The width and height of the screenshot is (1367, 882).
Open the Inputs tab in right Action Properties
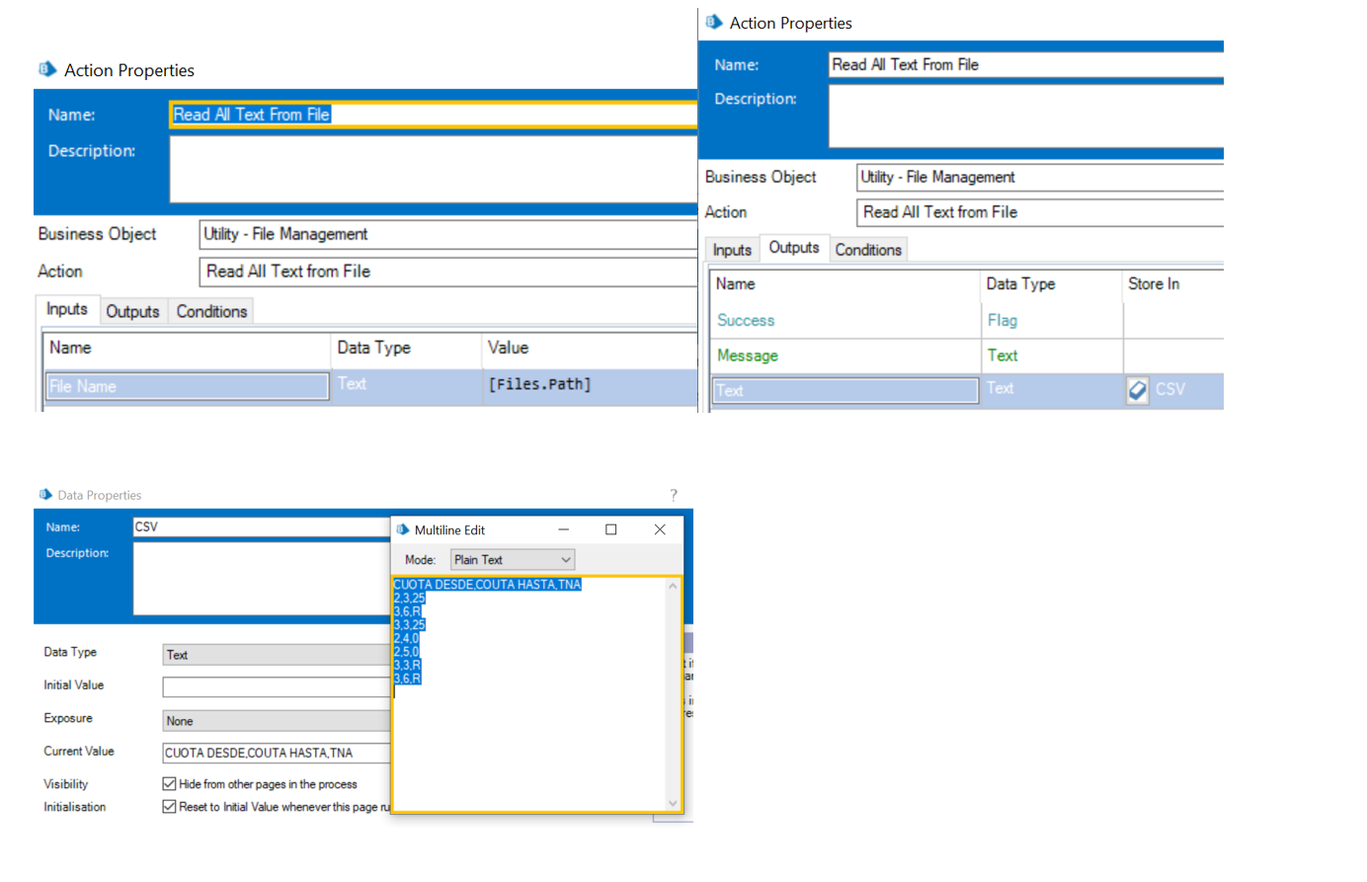pos(731,250)
